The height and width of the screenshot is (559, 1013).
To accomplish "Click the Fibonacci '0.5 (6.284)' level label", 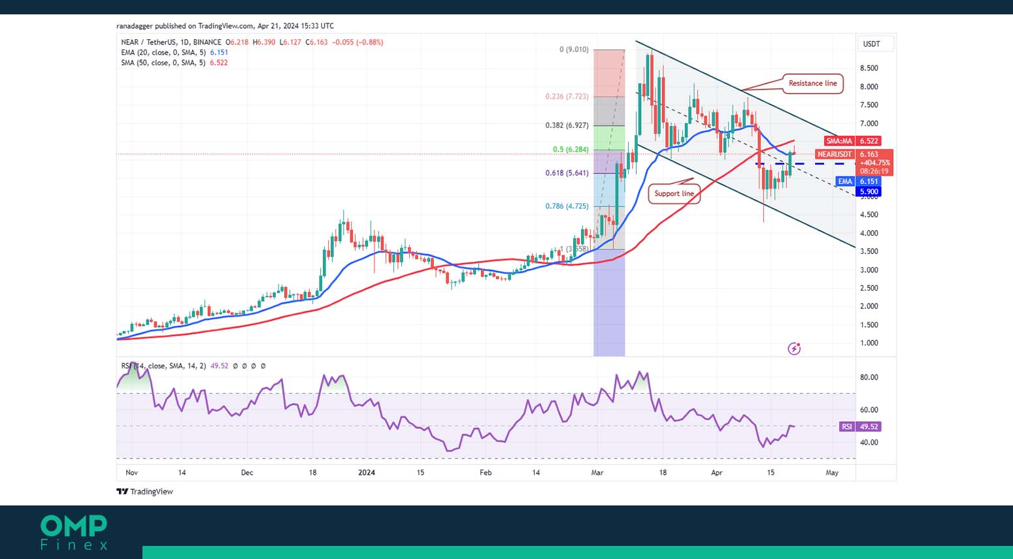I will (571, 150).
